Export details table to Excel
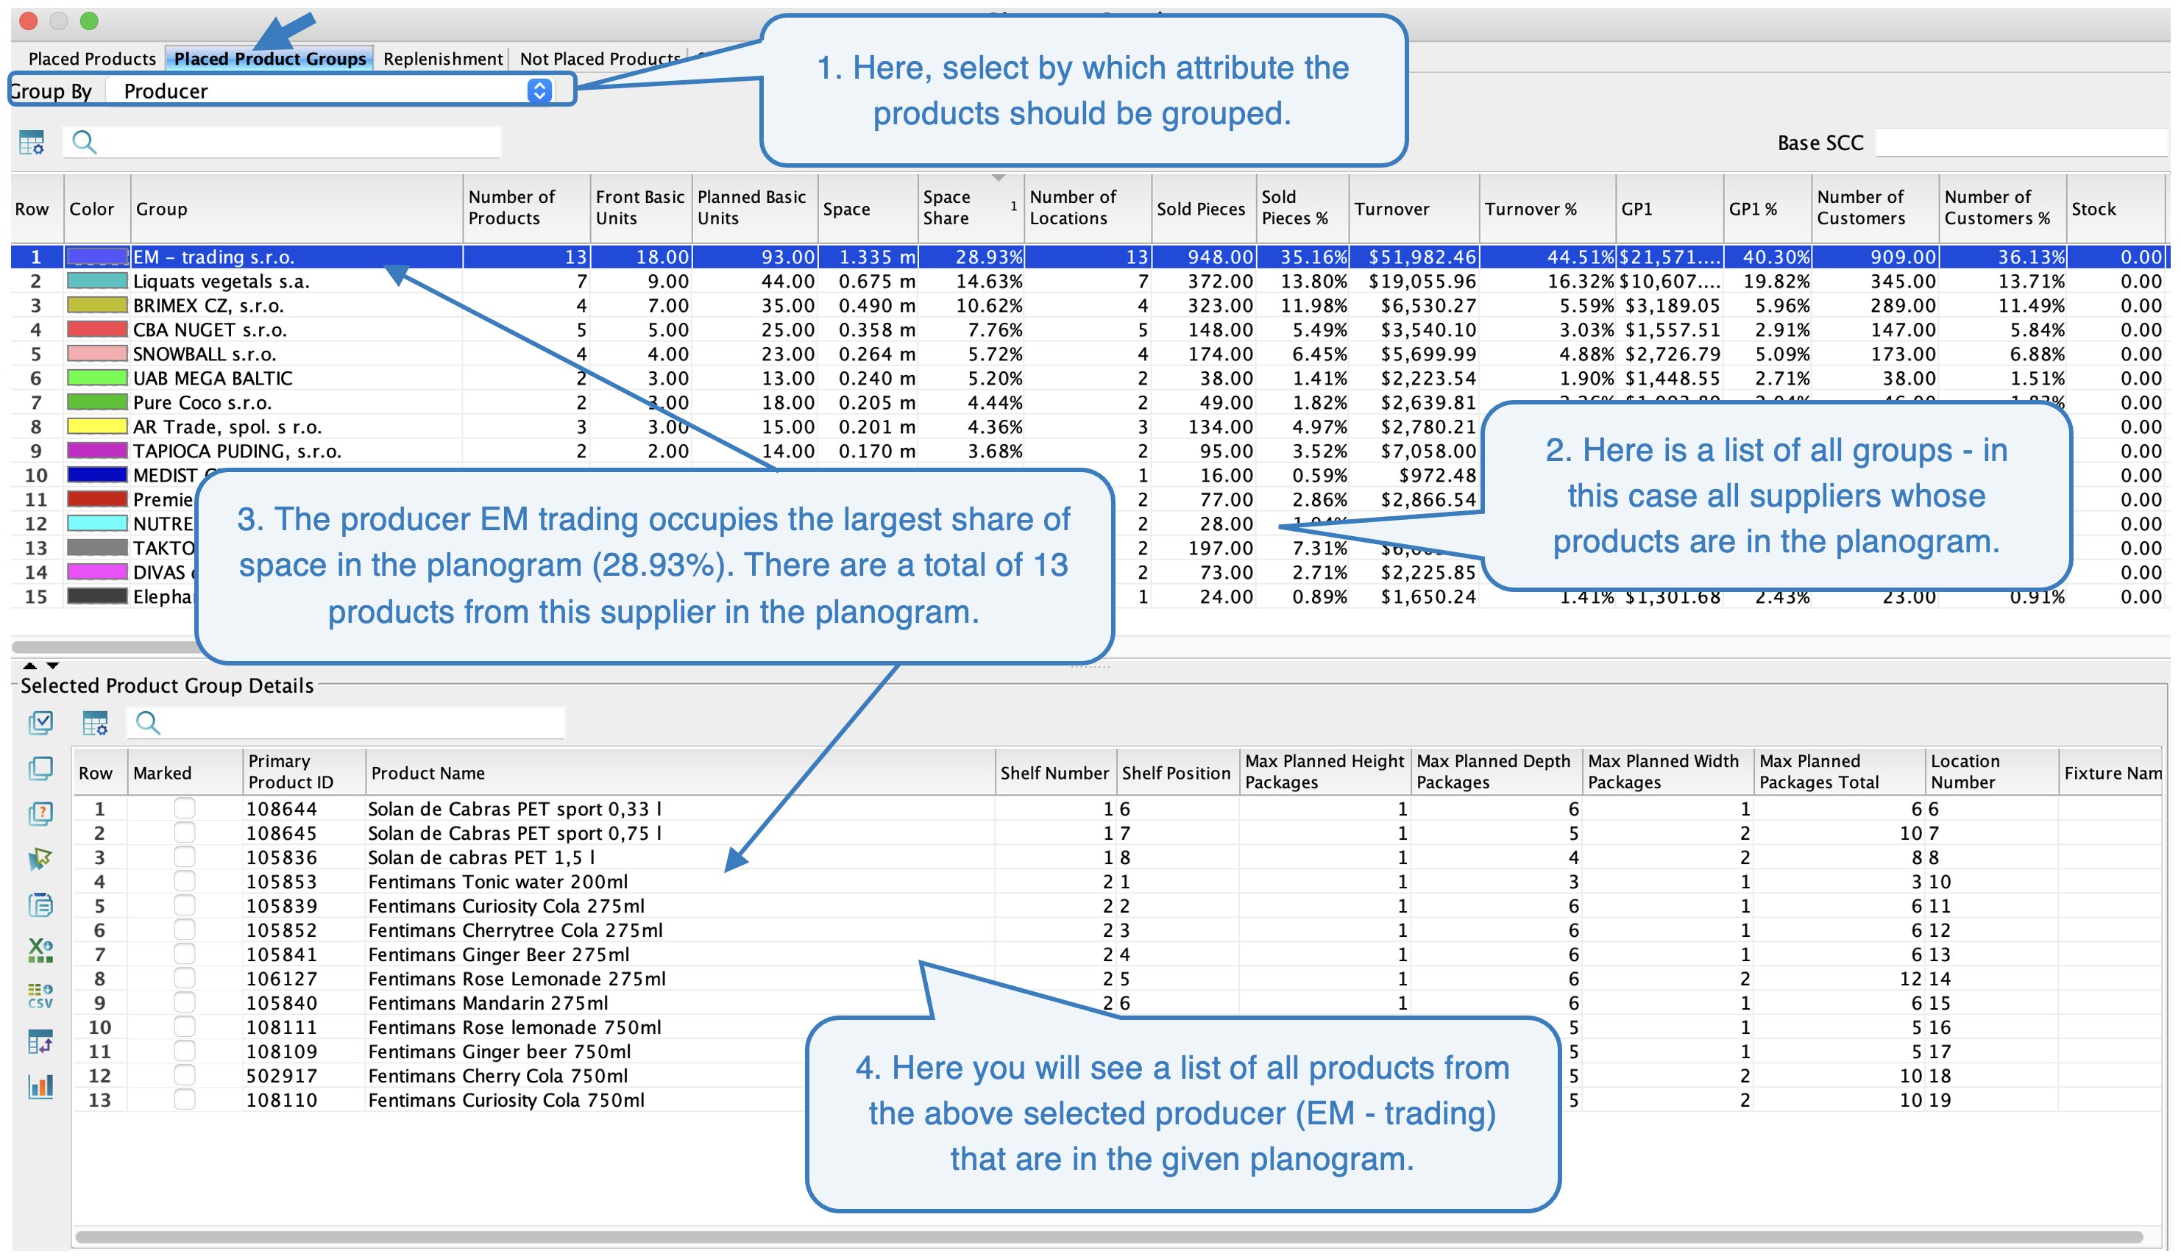The height and width of the screenshot is (1256, 2181). pos(40,951)
